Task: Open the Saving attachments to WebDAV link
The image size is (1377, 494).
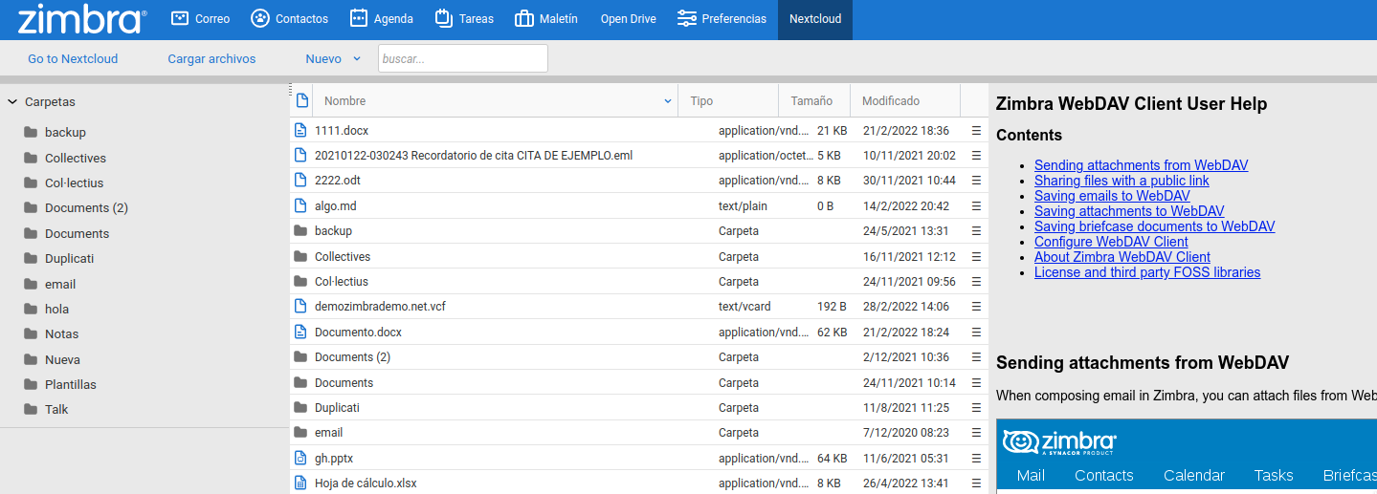Action: [x=1129, y=211]
